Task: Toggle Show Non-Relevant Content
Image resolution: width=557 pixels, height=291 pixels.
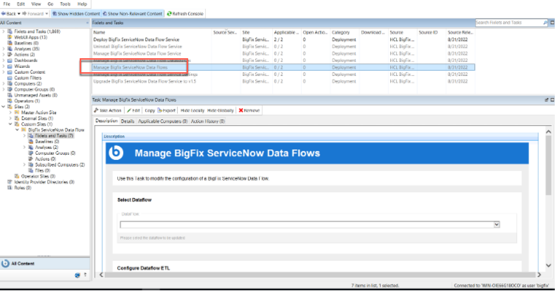Action: click(133, 14)
